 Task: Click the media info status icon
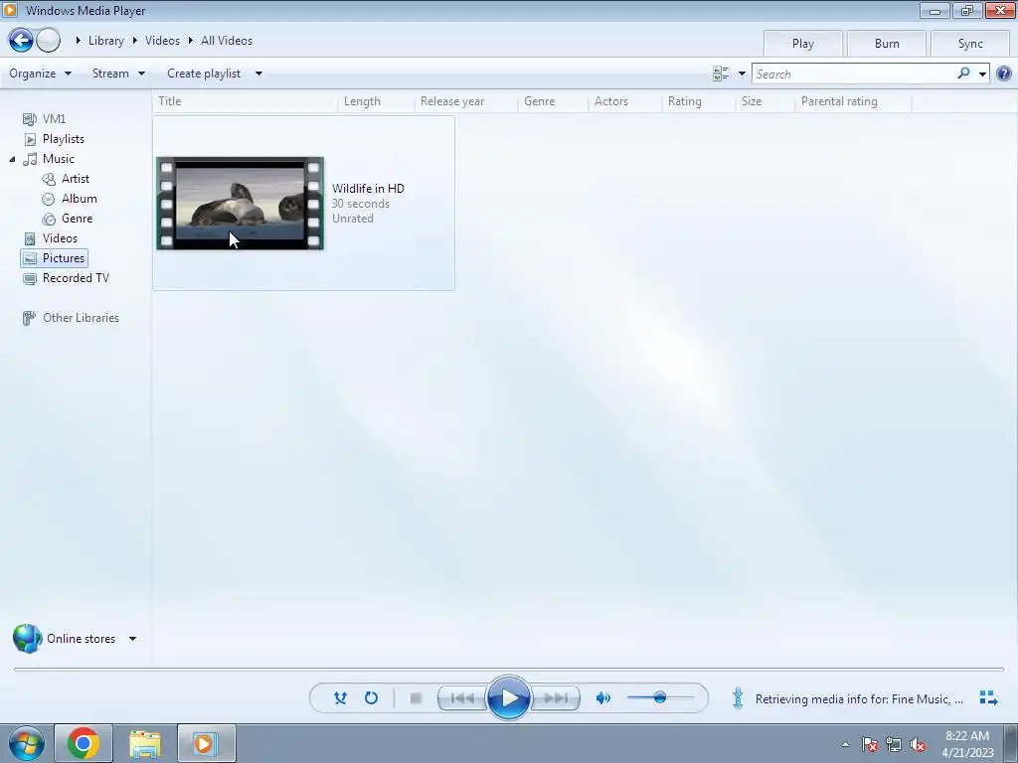coord(738,698)
